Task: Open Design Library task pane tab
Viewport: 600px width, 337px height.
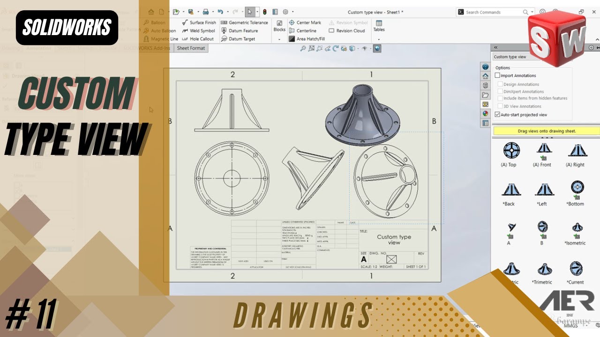Action: click(486, 86)
